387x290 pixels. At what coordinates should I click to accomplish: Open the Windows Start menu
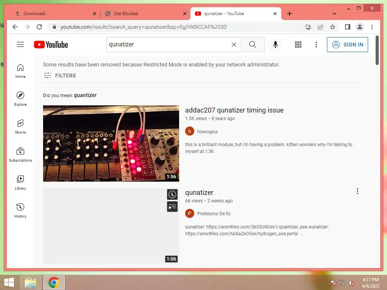[x=9, y=282]
